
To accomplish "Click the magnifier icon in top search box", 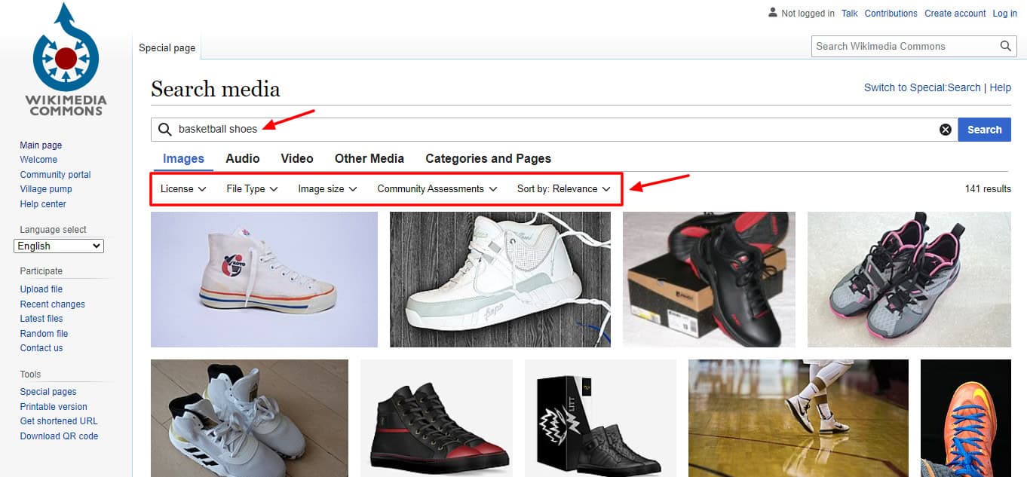I will point(1005,46).
